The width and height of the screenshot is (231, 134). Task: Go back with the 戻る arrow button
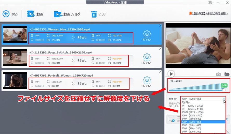(x=10, y=14)
